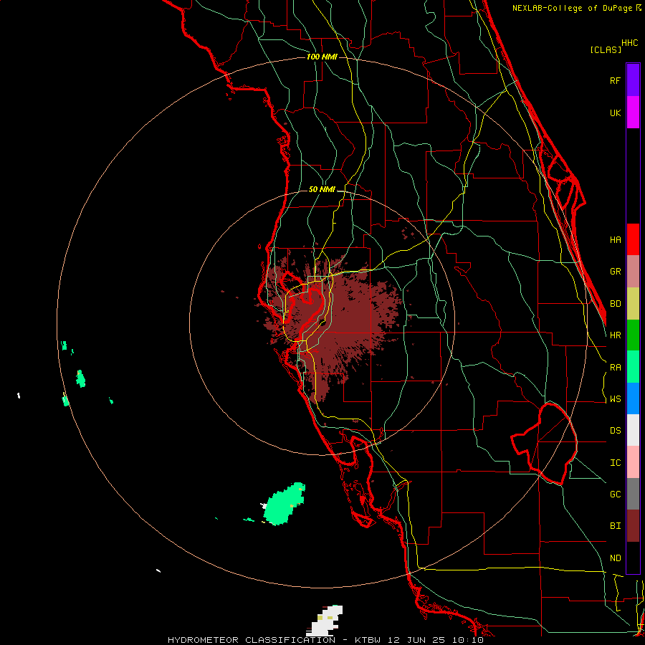The width and height of the screenshot is (645, 645).
Task: Click the blue WS legend swatch
Action: tap(633, 398)
